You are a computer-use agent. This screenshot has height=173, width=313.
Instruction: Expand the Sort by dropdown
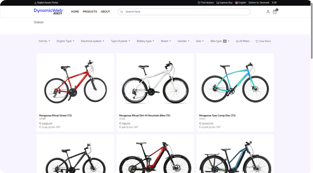44,41
